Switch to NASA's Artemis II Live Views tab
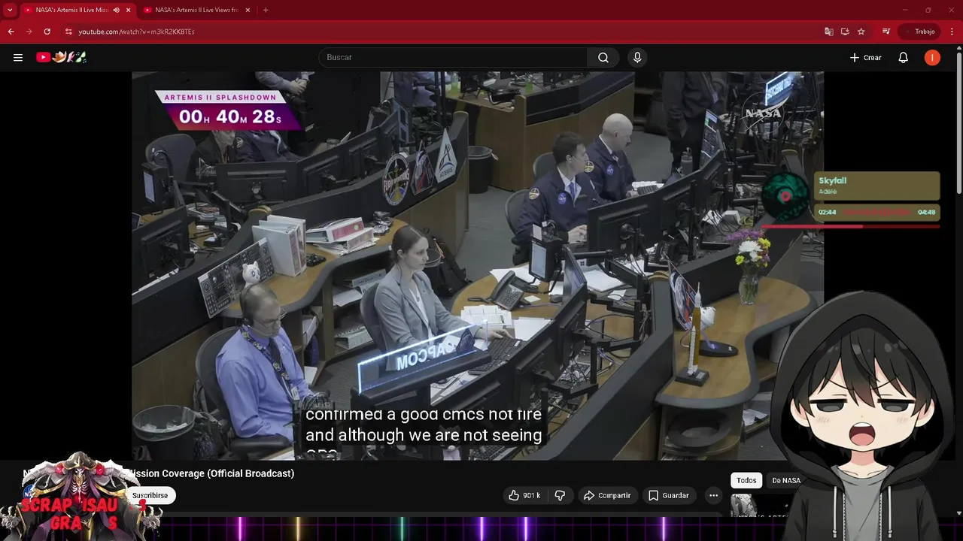Screen dimensions: 963x541 pyautogui.click(x=197, y=10)
